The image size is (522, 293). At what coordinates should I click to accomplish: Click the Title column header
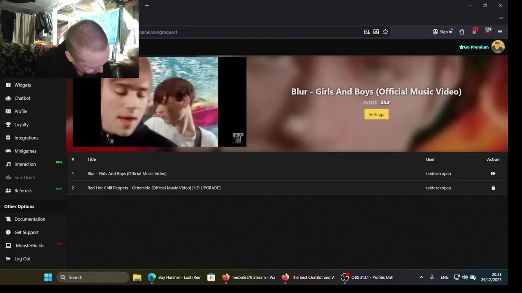(x=91, y=160)
